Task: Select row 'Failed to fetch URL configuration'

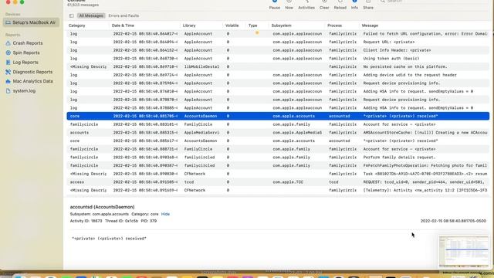Action: point(278,34)
